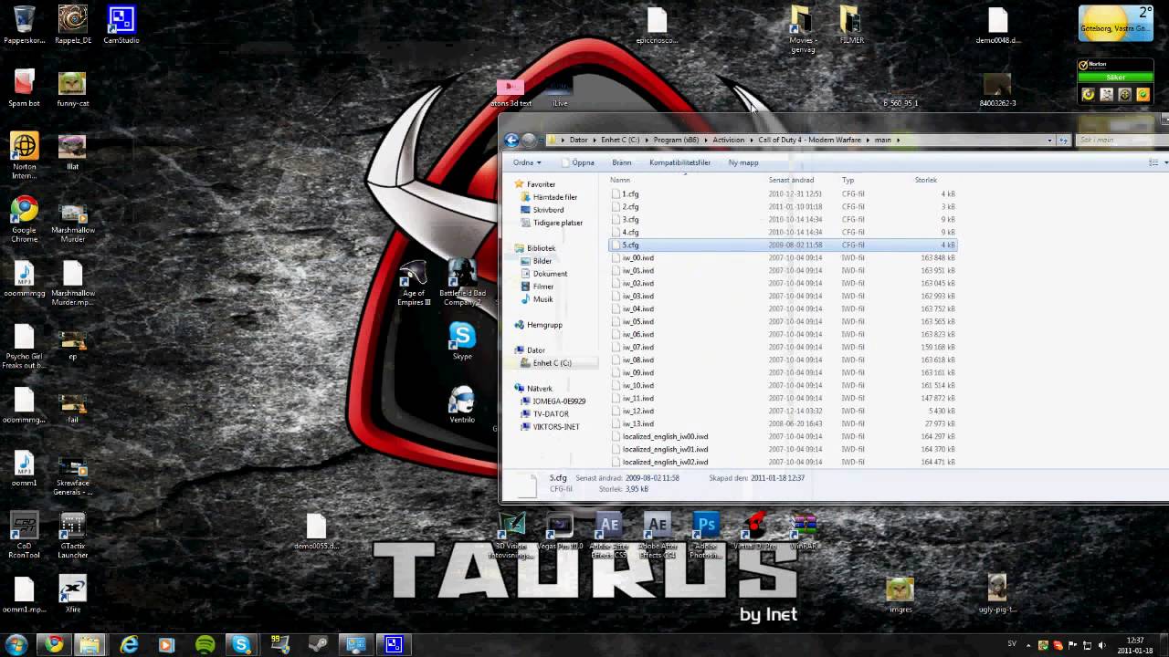Screen dimensions: 1169x657
Task: Click the volume icon in system tray
Action: click(1101, 645)
